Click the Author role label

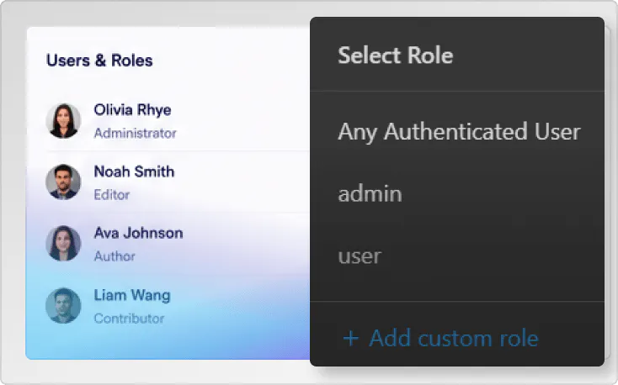pos(115,256)
